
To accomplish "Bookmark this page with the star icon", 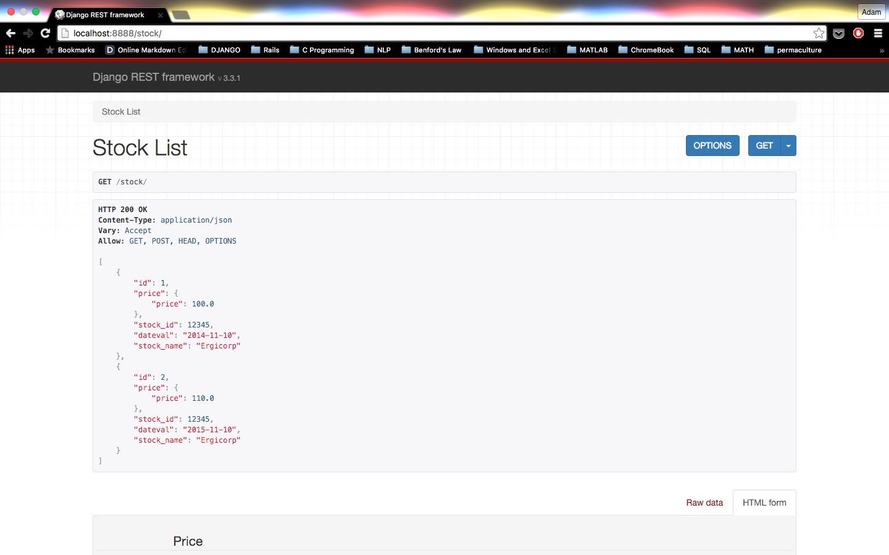I will coord(819,33).
